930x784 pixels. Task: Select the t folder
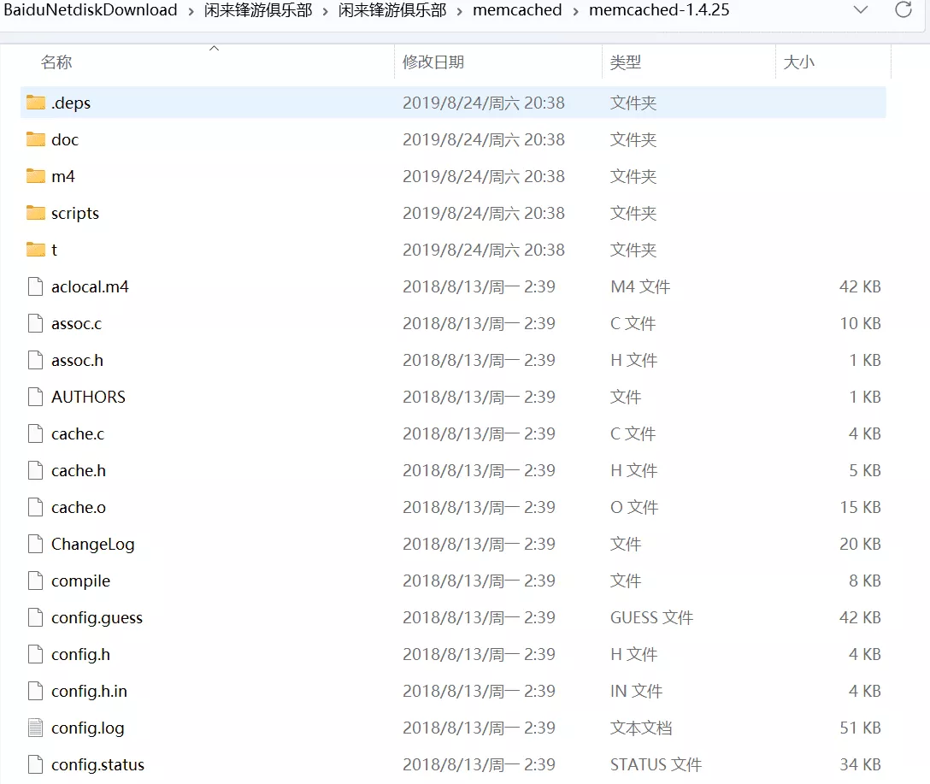click(x=54, y=250)
